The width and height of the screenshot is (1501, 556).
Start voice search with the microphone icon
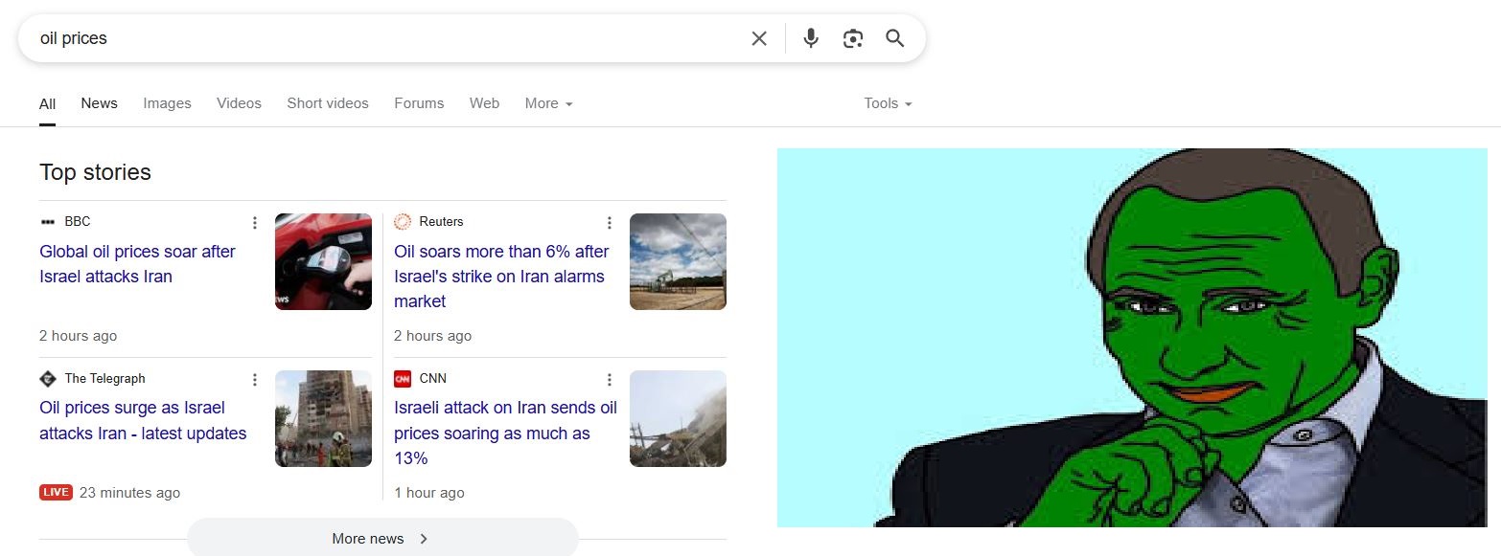pos(811,38)
